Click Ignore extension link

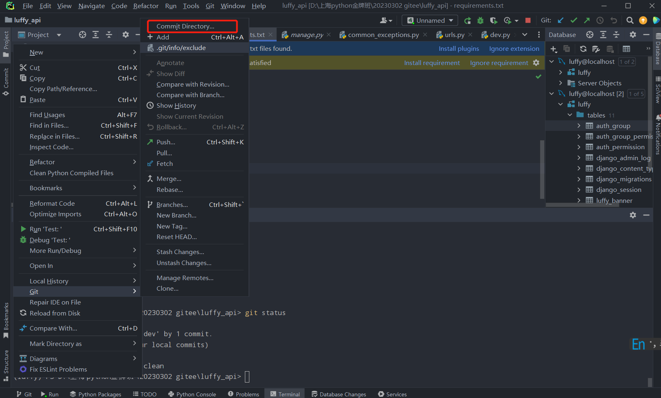pyautogui.click(x=514, y=48)
